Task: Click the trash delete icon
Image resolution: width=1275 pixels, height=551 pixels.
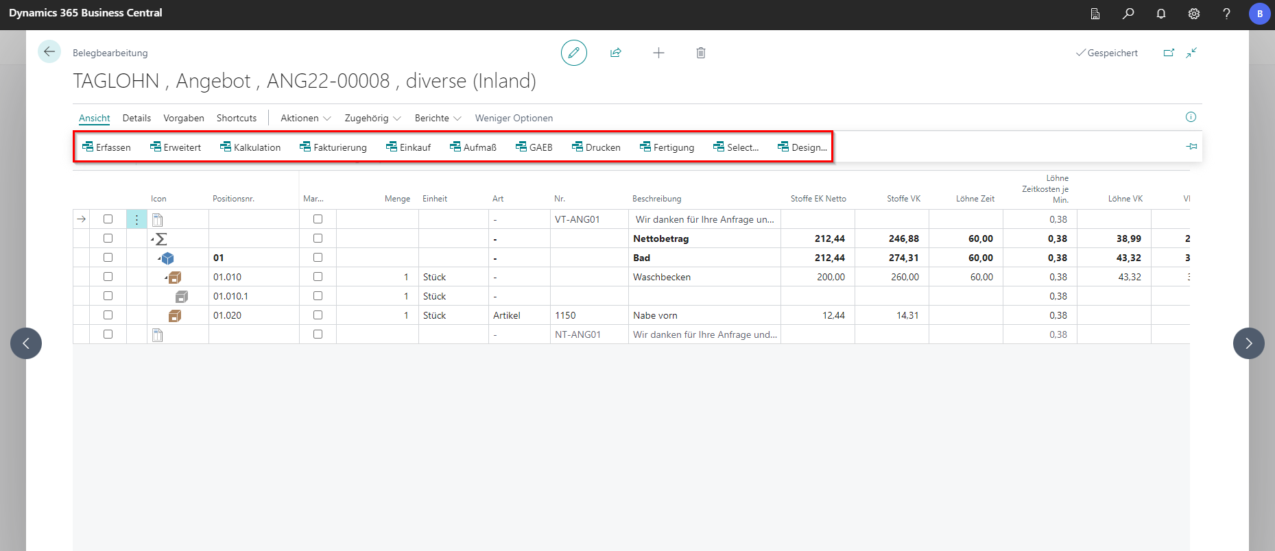Action: (x=700, y=53)
